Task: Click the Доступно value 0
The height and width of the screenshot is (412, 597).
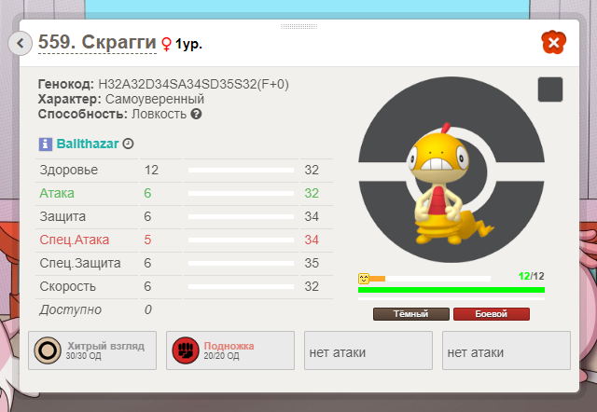Action: [x=147, y=309]
